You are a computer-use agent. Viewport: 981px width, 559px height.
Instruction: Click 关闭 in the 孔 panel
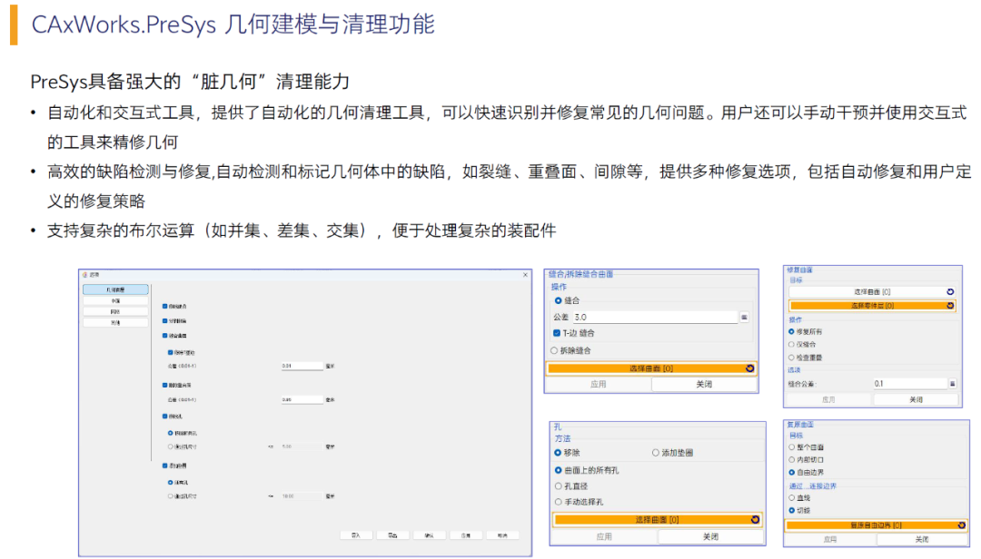710,536
